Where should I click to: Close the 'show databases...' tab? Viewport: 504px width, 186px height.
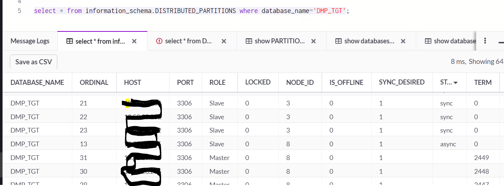(x=403, y=41)
